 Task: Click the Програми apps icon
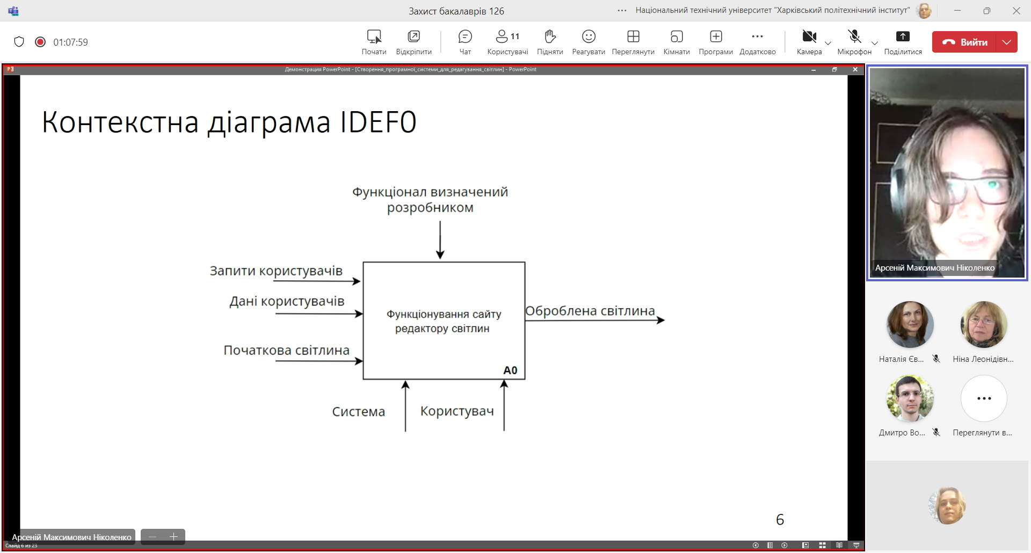click(x=716, y=42)
